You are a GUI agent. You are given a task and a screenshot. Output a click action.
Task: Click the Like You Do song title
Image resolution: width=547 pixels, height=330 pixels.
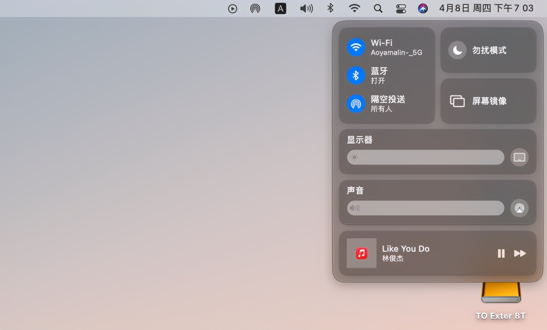[406, 249]
